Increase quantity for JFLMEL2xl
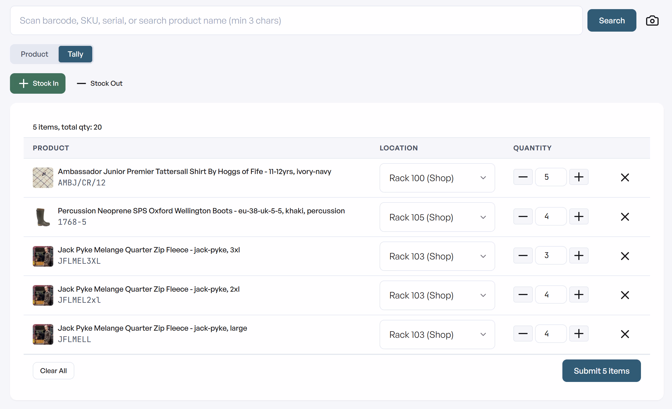 pos(579,295)
